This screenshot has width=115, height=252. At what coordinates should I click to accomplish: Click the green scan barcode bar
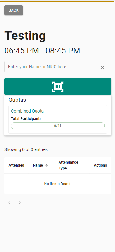[58, 87]
